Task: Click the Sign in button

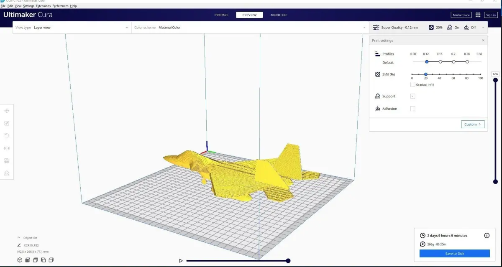Action: pos(491,15)
